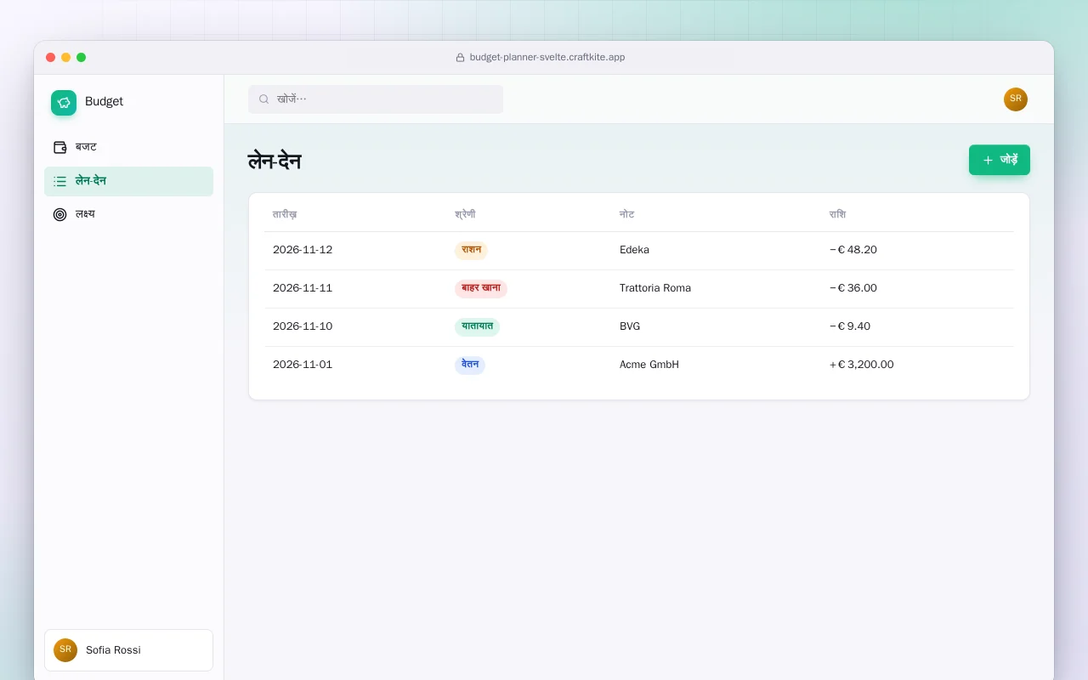Click the लेन-देन page heading
The image size is (1088, 680).
pos(275,161)
